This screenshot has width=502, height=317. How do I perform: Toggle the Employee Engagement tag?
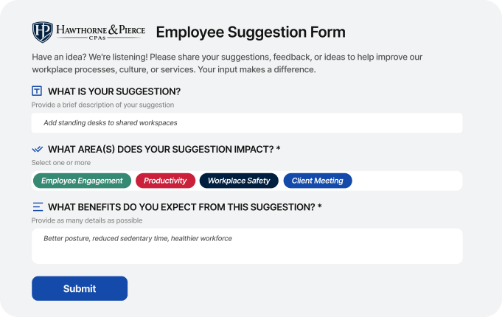(x=82, y=181)
